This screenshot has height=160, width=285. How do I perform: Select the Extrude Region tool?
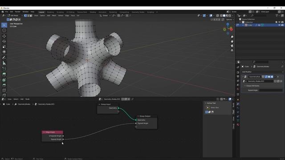coord(4,74)
